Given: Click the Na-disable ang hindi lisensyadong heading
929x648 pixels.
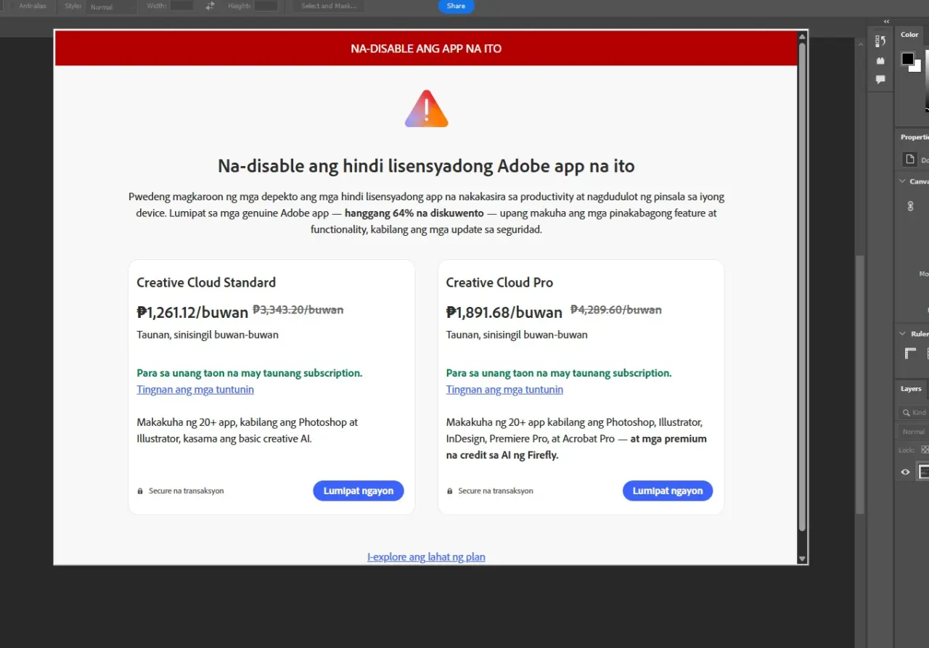Looking at the screenshot, I should (426, 166).
